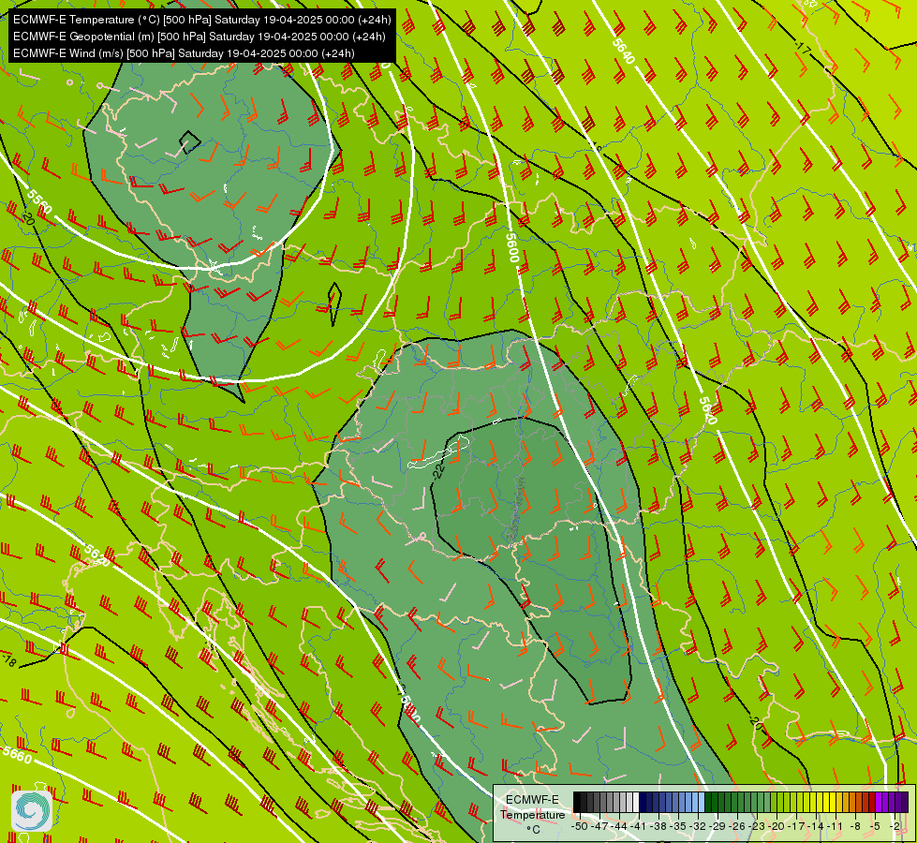Click the -47 legend scale value
Screen dimensions: 917x843
pyautogui.click(x=599, y=826)
